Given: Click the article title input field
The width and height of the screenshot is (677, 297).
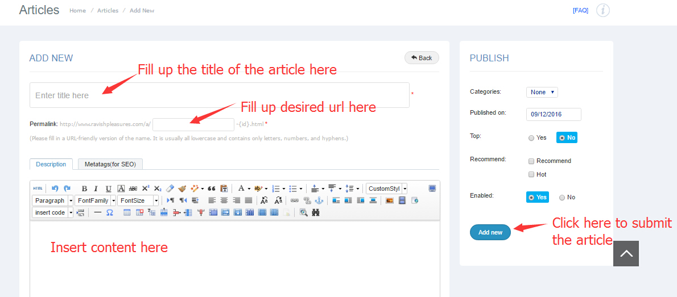Looking at the screenshot, I should click(x=219, y=95).
